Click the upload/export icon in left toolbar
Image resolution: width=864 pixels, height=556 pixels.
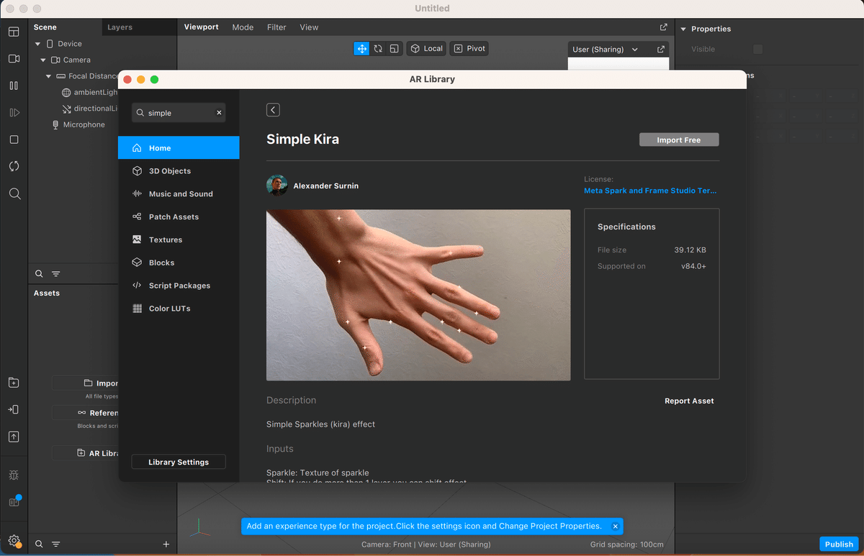[14, 437]
